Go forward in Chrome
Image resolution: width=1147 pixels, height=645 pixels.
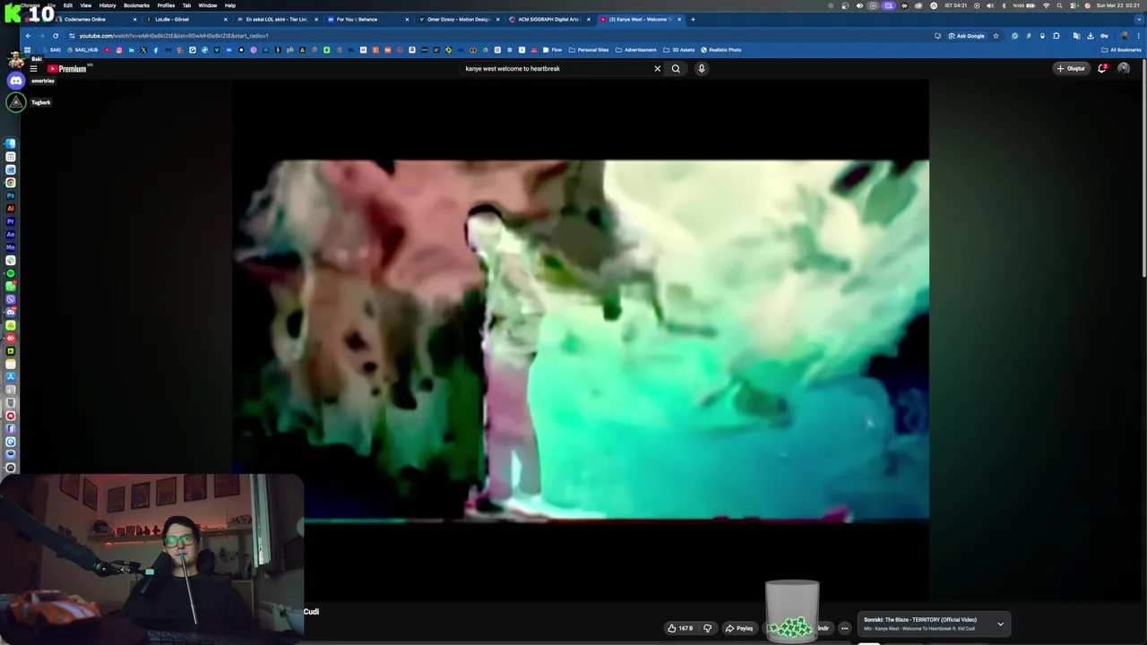pos(41,36)
